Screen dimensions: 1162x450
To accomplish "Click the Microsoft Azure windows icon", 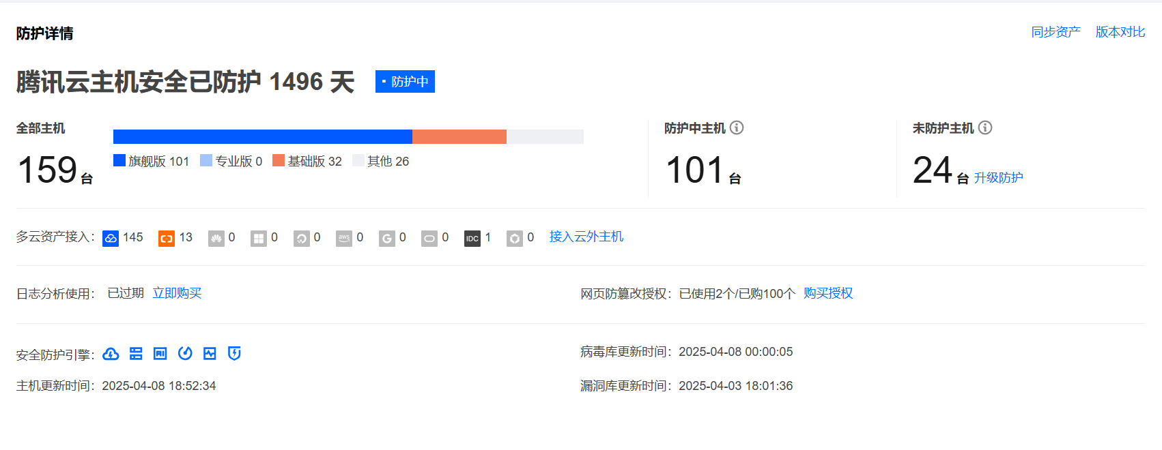I will point(259,238).
